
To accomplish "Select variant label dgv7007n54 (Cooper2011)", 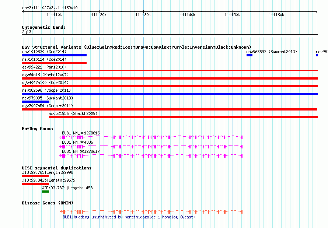I will pyautogui.click(x=48, y=106).
